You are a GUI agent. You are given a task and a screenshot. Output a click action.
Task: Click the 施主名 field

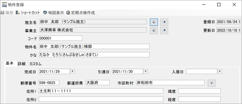[x=93, y=22]
